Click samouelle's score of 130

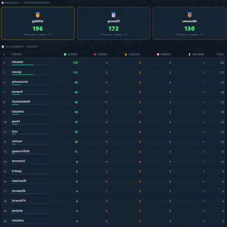click(x=189, y=29)
